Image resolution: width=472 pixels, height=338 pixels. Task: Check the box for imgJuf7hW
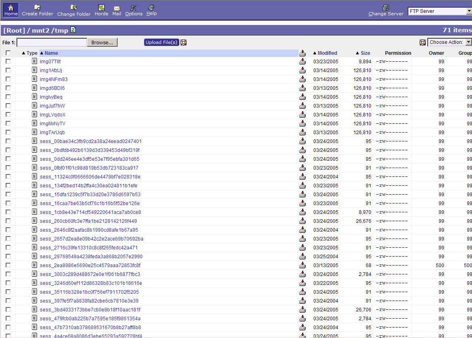pyautogui.click(x=8, y=106)
